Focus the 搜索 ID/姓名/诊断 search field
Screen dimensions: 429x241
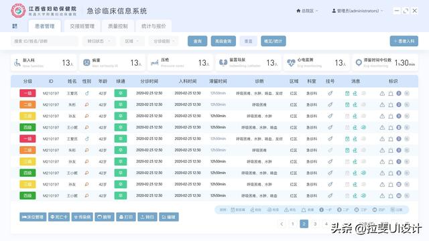pos(44,42)
